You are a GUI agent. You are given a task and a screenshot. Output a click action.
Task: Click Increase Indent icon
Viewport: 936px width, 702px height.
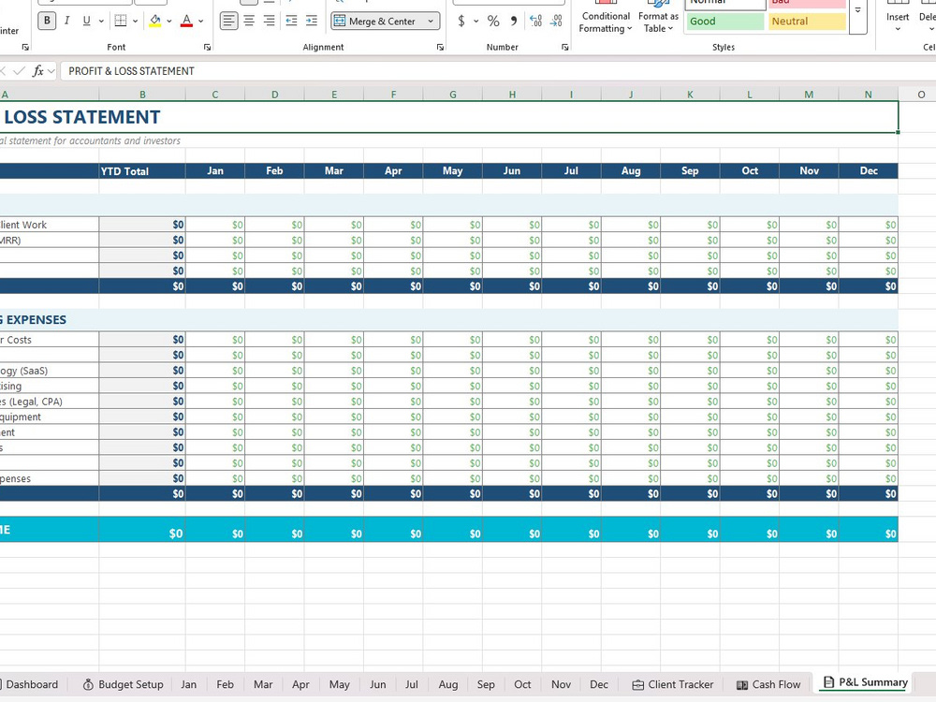pyautogui.click(x=312, y=21)
